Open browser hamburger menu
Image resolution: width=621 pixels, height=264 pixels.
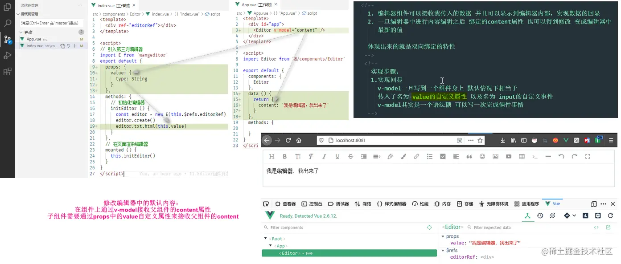pyautogui.click(x=611, y=140)
